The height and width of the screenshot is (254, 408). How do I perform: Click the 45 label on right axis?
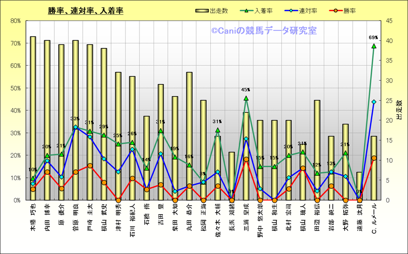pyautogui.click(x=388, y=21)
